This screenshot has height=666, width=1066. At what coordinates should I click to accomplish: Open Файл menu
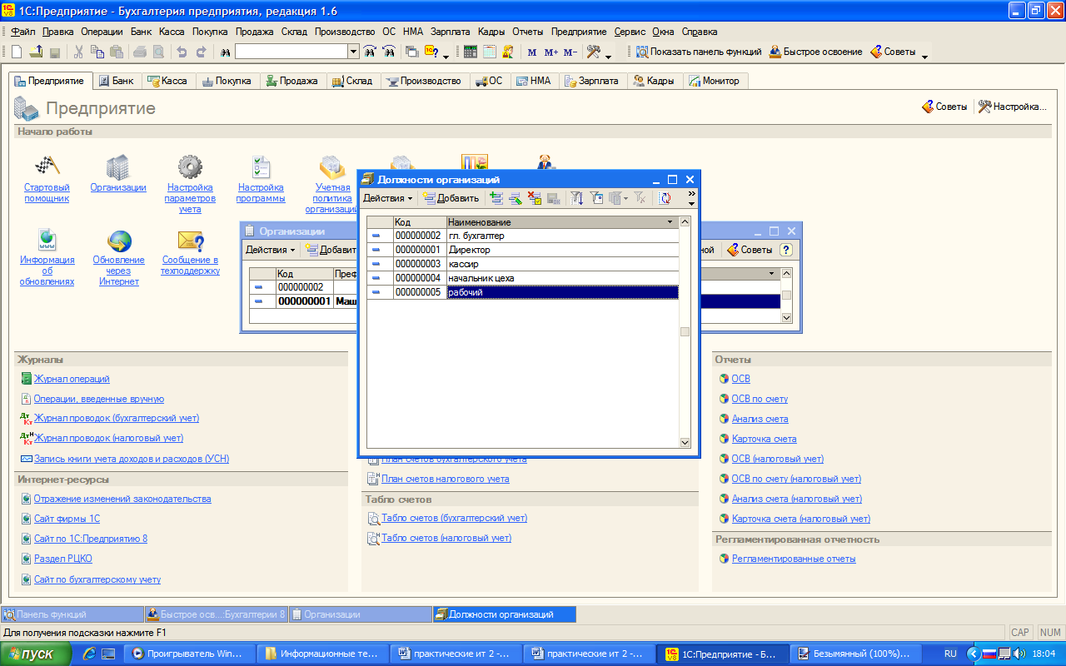[23, 32]
